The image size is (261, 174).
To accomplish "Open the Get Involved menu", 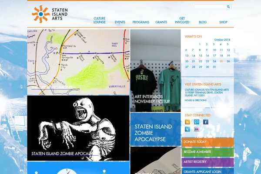I will click(x=182, y=20).
